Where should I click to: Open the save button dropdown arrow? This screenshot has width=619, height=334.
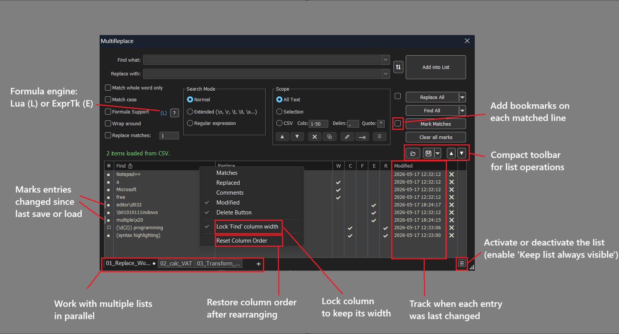pyautogui.click(x=438, y=153)
